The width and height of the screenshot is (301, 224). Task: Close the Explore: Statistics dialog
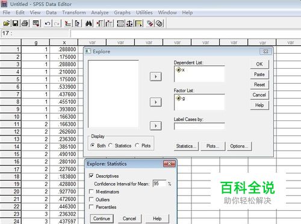tap(169, 164)
